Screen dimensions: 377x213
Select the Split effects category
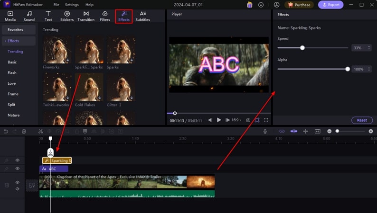[11, 105]
